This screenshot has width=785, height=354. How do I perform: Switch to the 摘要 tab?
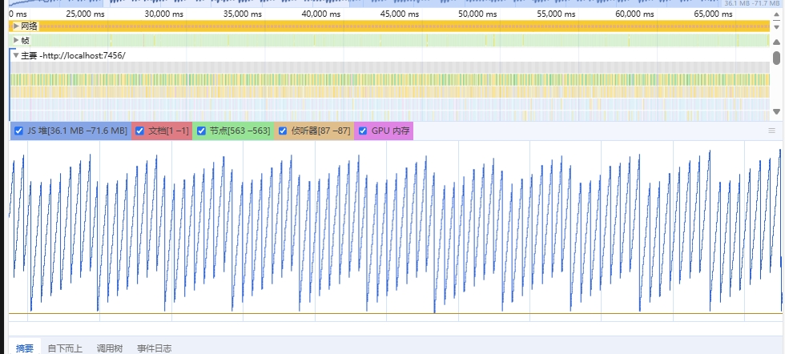25,348
